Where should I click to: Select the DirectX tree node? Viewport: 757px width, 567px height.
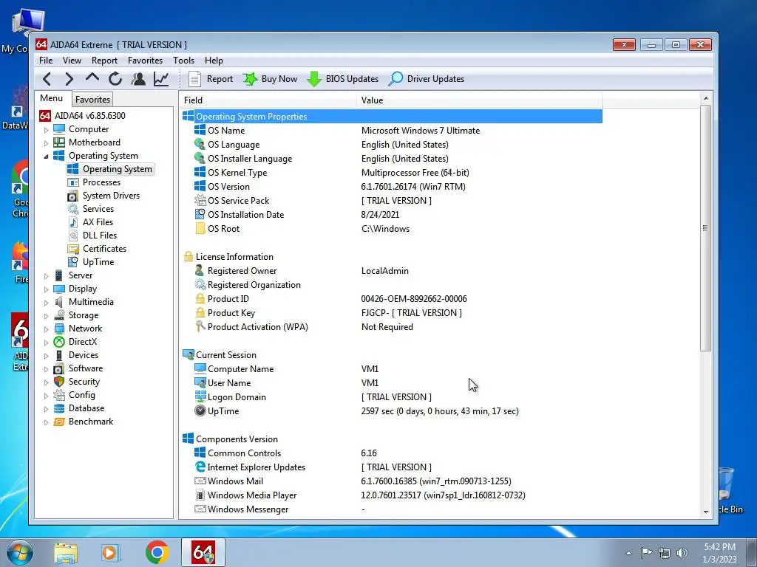point(83,341)
